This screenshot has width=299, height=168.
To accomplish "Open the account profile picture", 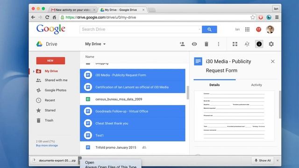I will click(x=270, y=29).
